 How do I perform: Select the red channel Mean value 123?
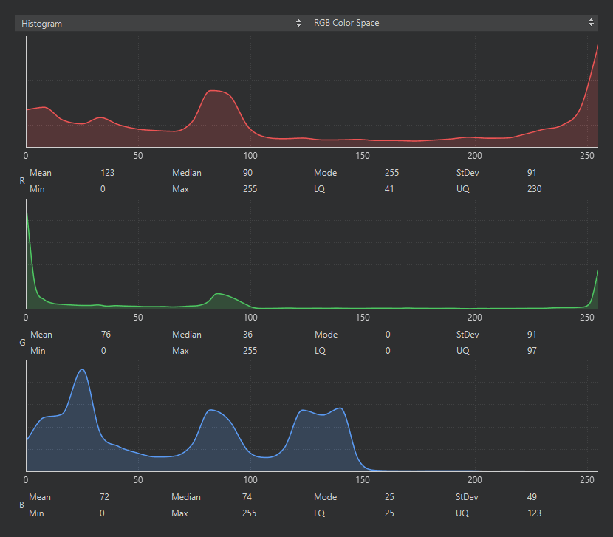108,173
